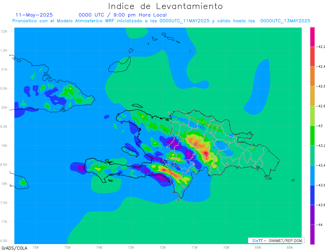Screen dimensions: 325x251
Task: Click the light blue legend swatch
Action: coord(312,175)
